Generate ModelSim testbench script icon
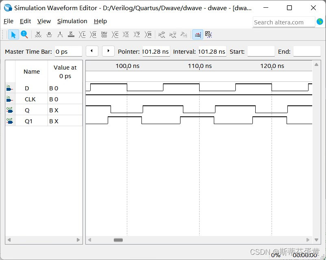This screenshot has height=260, width=326. (x=184, y=35)
